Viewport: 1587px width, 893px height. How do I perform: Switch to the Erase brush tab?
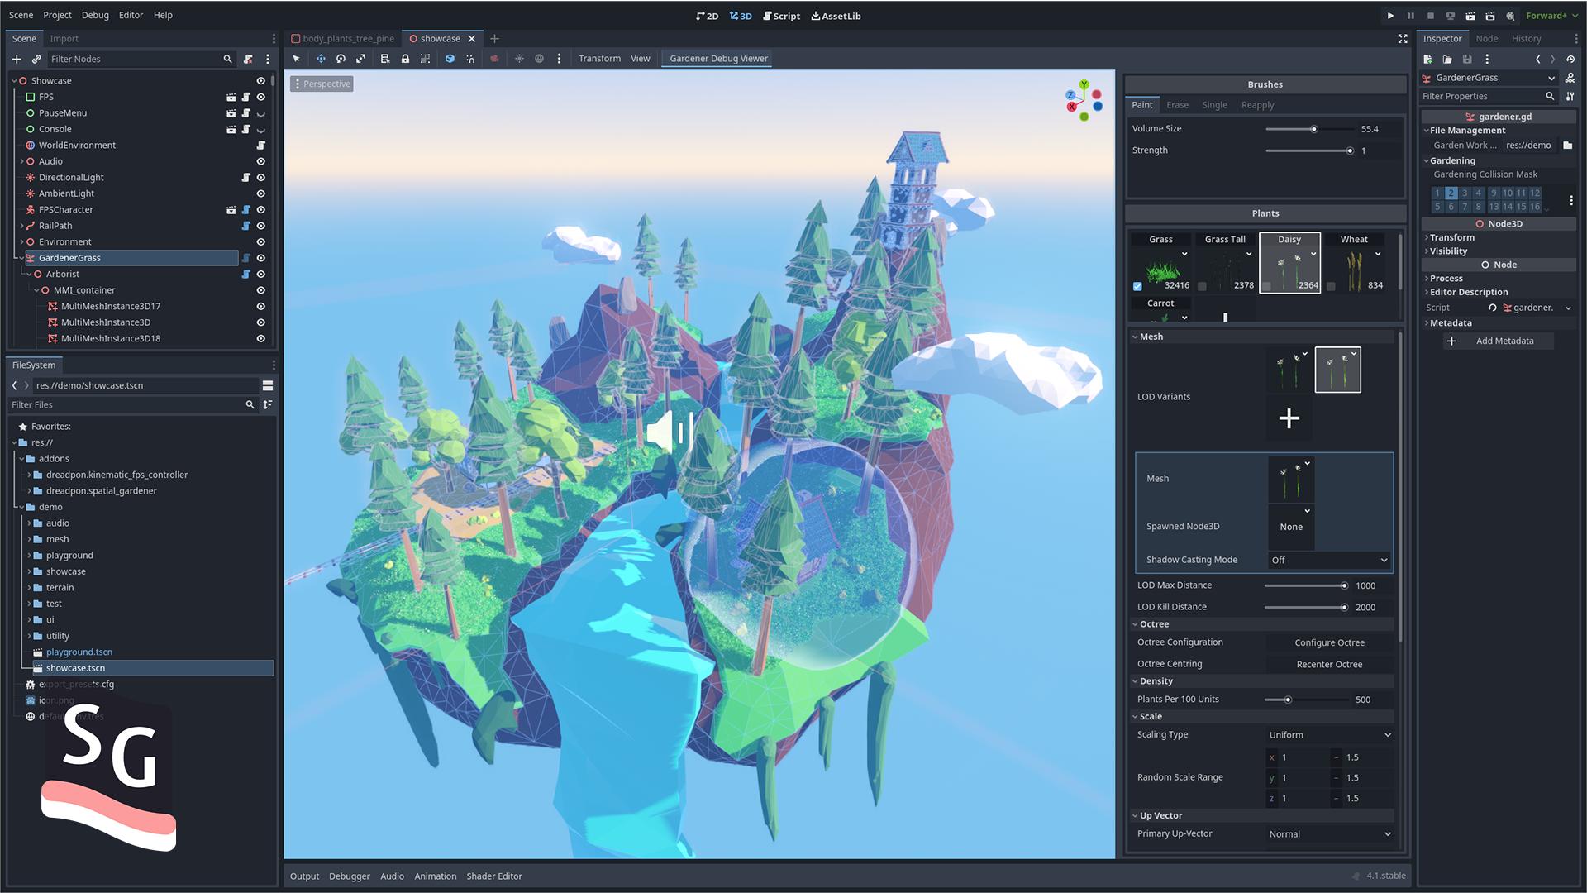click(x=1177, y=105)
